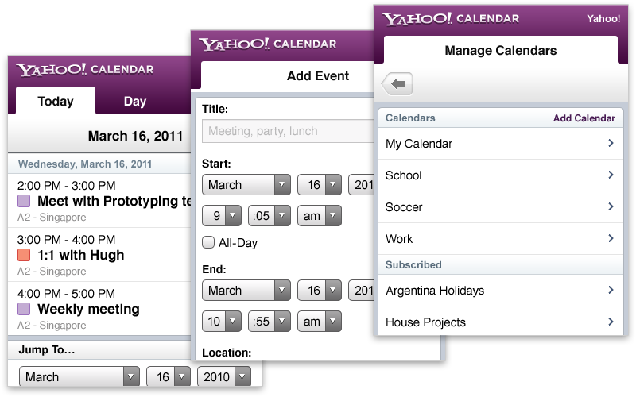Open the Start hour 9 dropdown
This screenshot has height=397, width=636.
222,215
